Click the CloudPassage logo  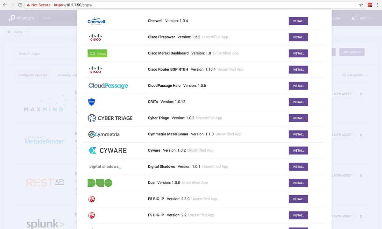coord(108,86)
